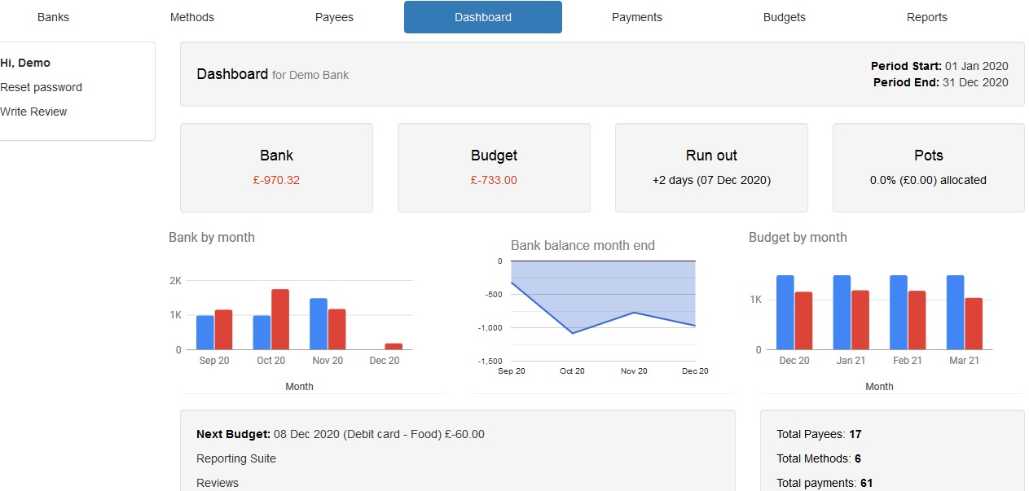This screenshot has width=1029, height=491.
Task: Click the Run out summary card
Action: (x=711, y=168)
